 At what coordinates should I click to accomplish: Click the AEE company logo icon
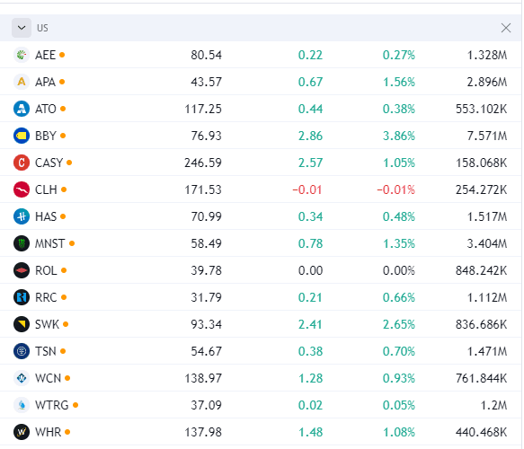tap(22, 55)
